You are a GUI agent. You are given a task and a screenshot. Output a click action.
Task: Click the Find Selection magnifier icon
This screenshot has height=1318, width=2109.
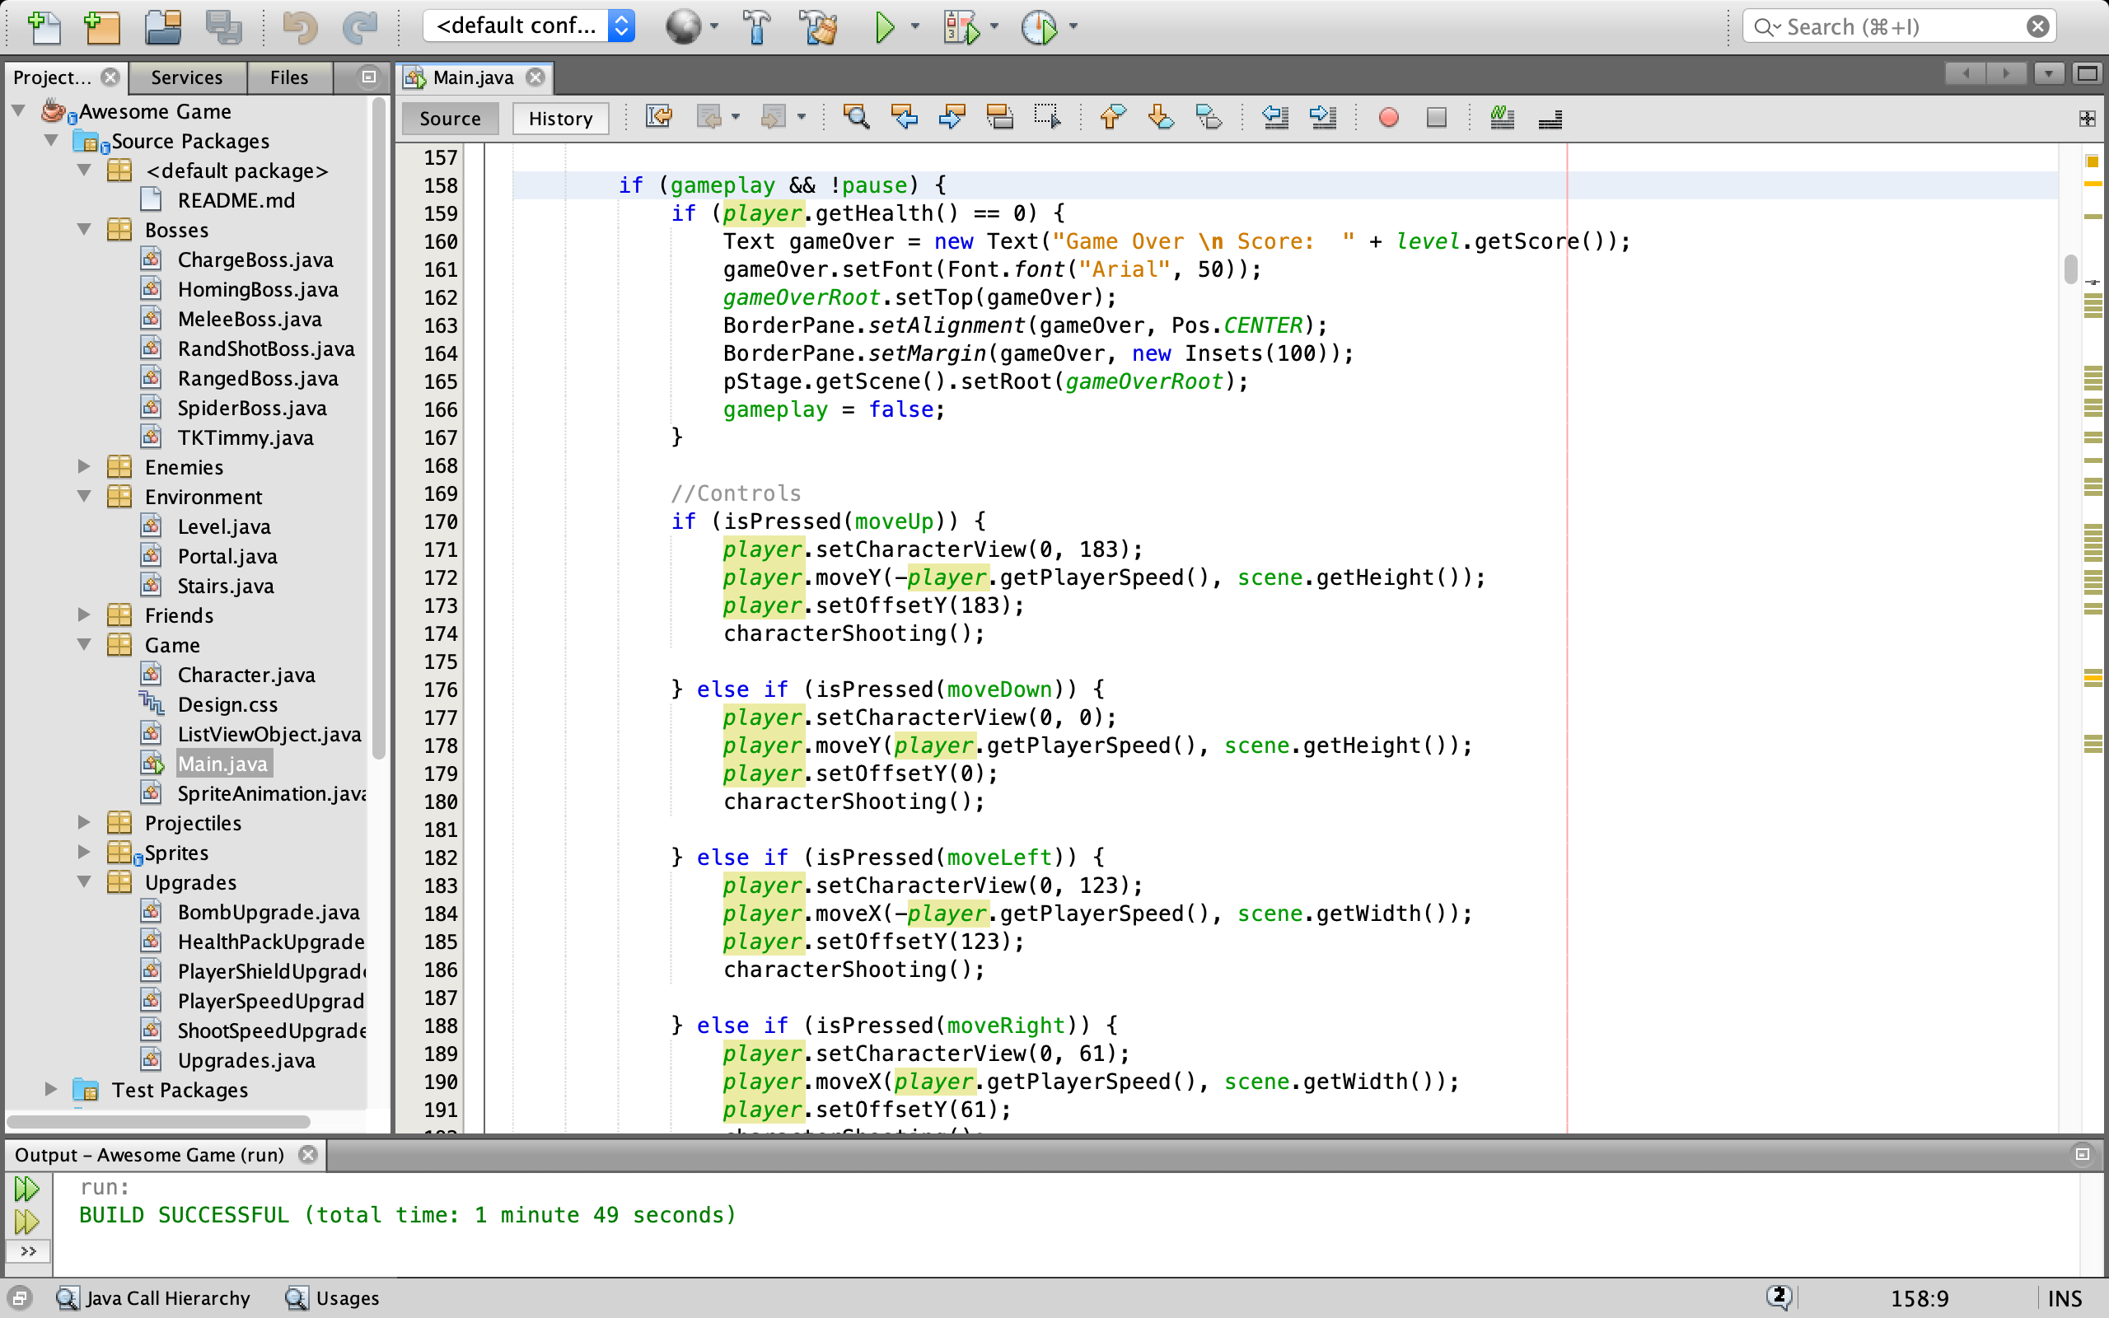[856, 118]
